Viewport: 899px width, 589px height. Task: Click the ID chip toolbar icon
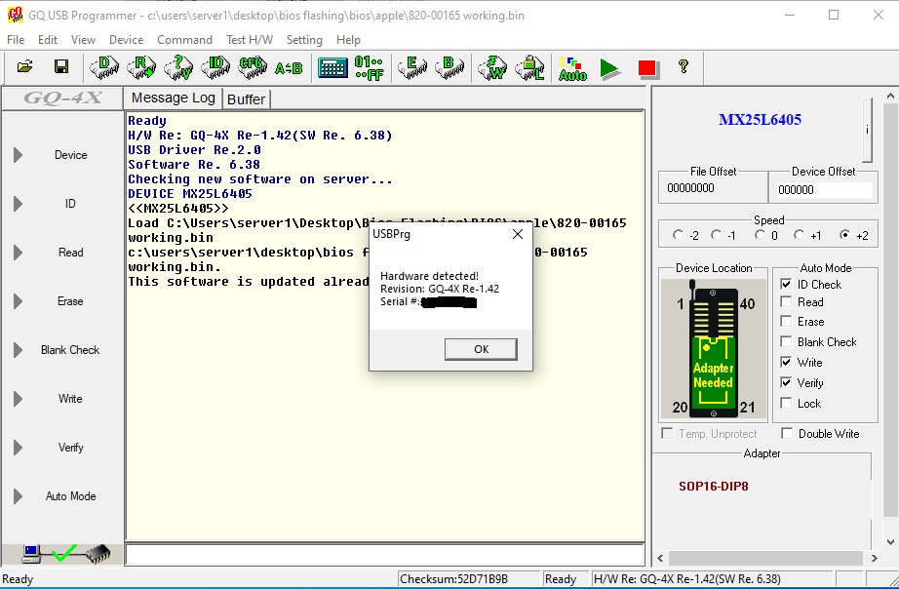pyautogui.click(x=215, y=67)
